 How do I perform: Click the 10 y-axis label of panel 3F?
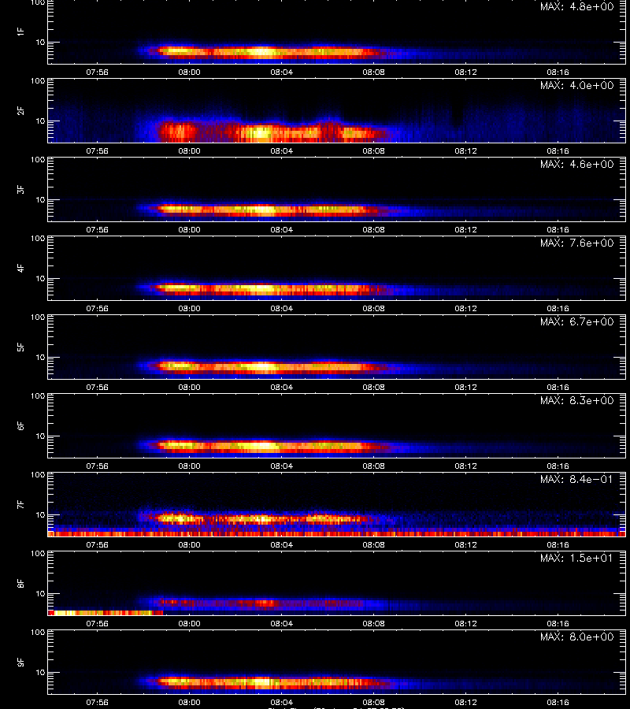(40, 199)
